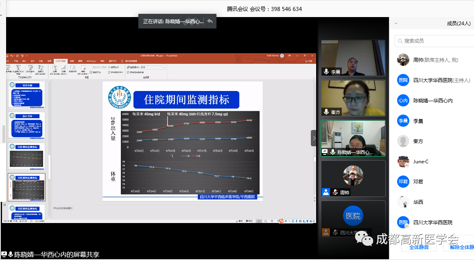
Task: Toggle the Use Presenter View checkbox
Action: (x=128, y=72)
